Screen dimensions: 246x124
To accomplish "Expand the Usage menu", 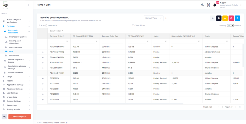I will pyautogui.click(x=16, y=77).
